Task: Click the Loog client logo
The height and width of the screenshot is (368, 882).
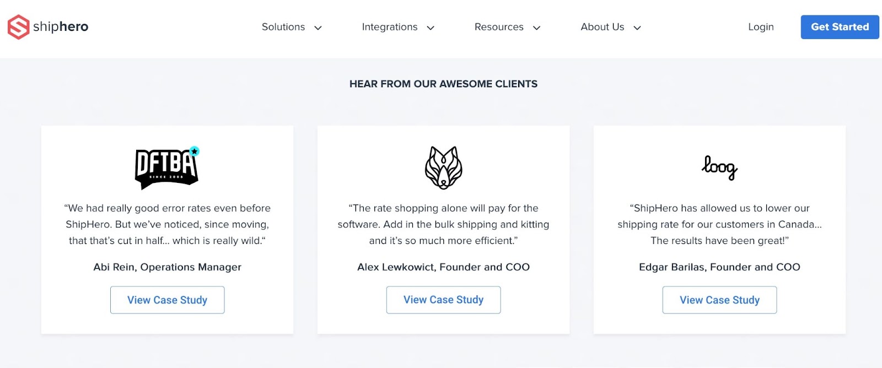Action: [x=719, y=167]
